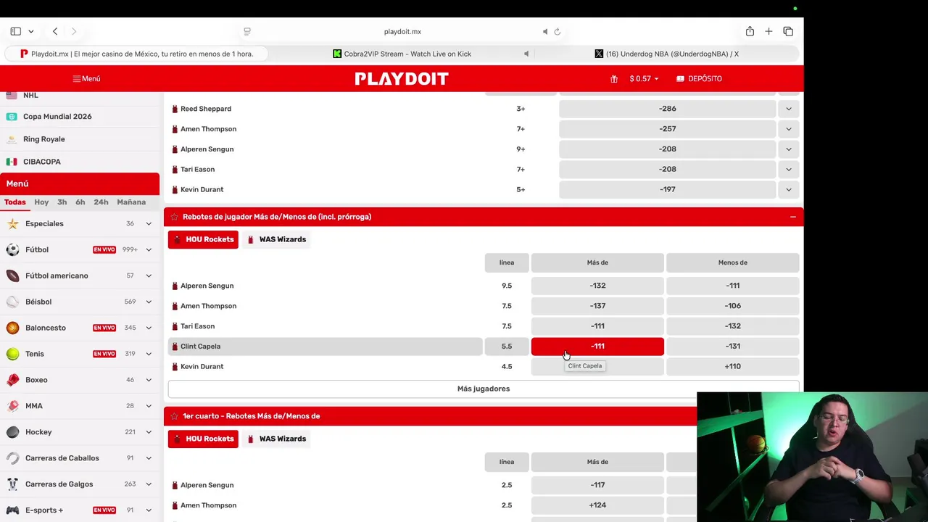Favorite the Rebotes de jugador market star
Viewport: 928px width, 522px height.
pos(174,217)
